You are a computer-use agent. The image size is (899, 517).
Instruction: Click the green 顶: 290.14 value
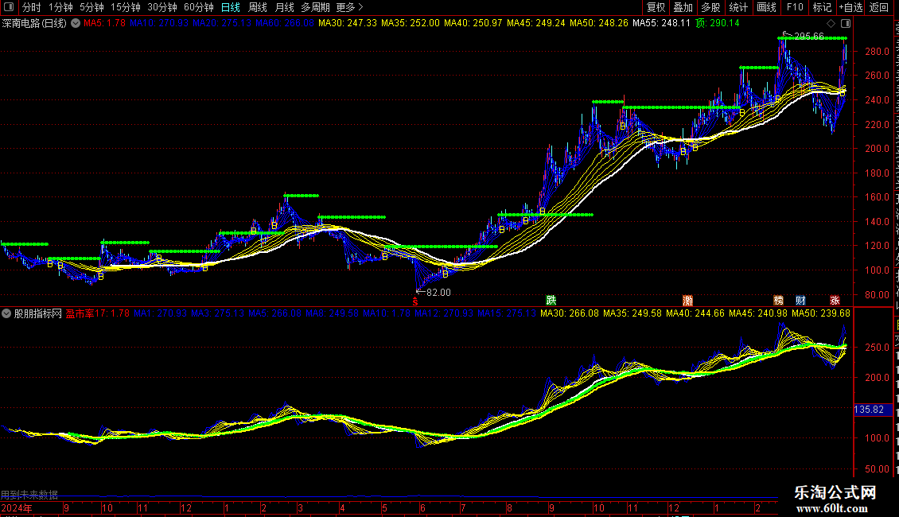718,24
